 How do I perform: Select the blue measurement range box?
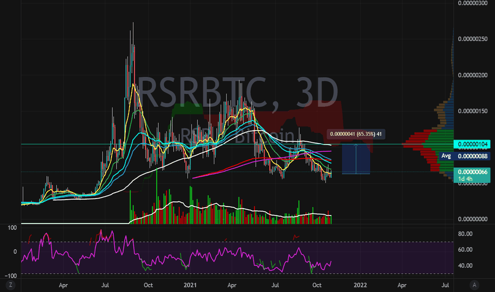pyautogui.click(x=356, y=159)
